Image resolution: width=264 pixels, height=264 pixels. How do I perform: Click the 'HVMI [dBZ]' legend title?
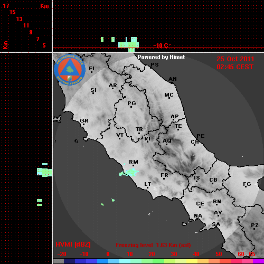pos(73,244)
